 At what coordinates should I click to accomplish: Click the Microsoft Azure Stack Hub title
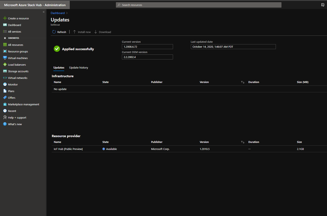tap(35, 5)
